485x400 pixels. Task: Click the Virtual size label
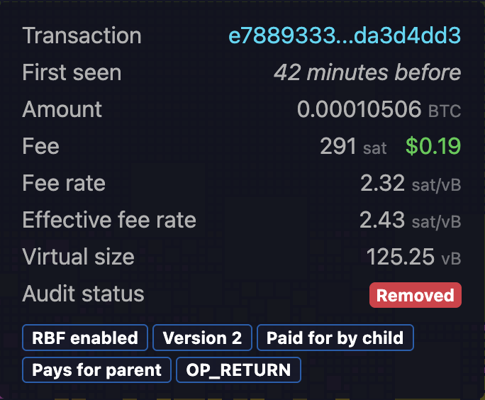(x=78, y=257)
